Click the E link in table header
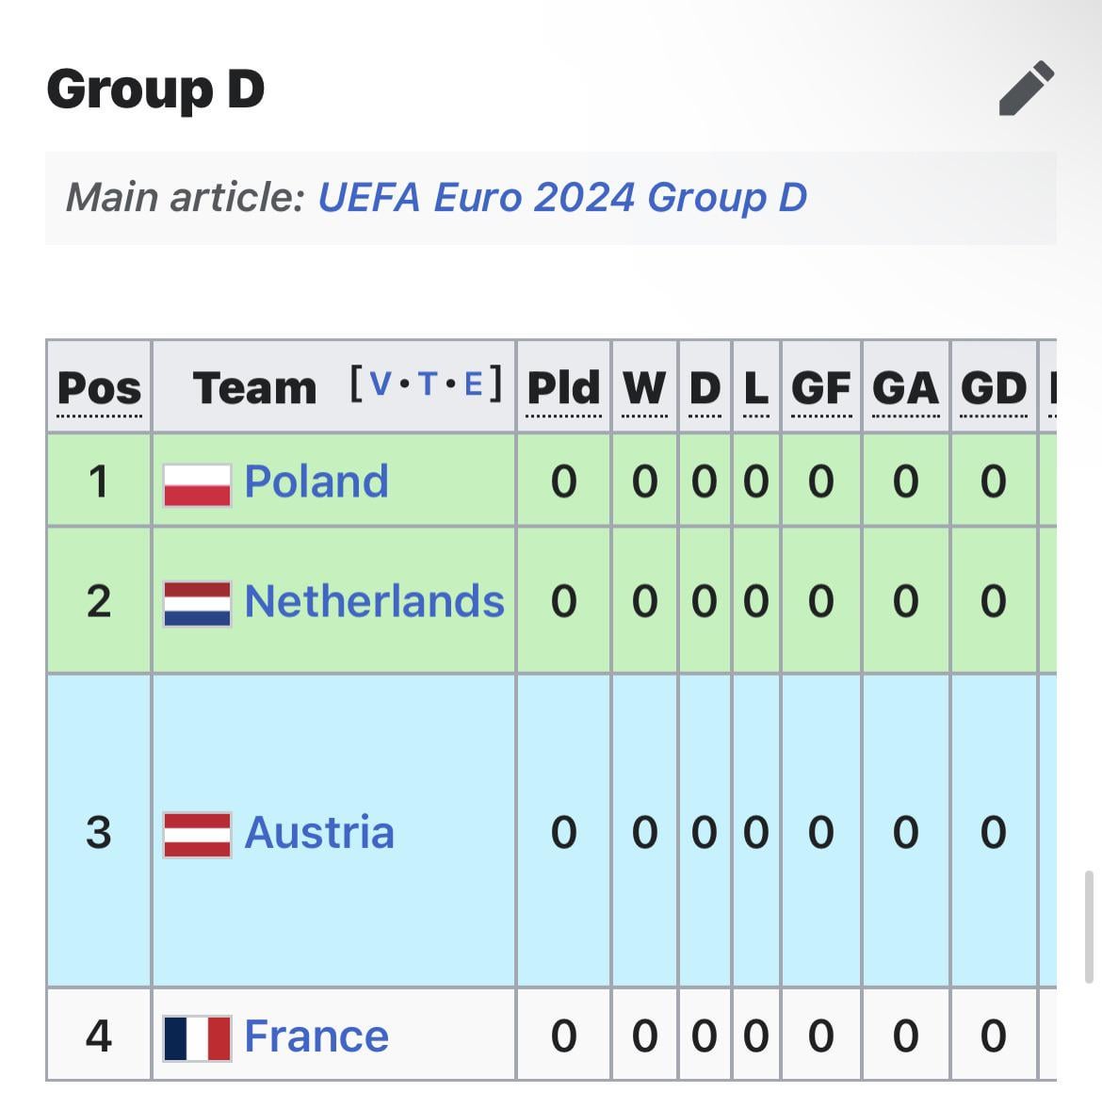1102x1109 pixels. tap(474, 384)
